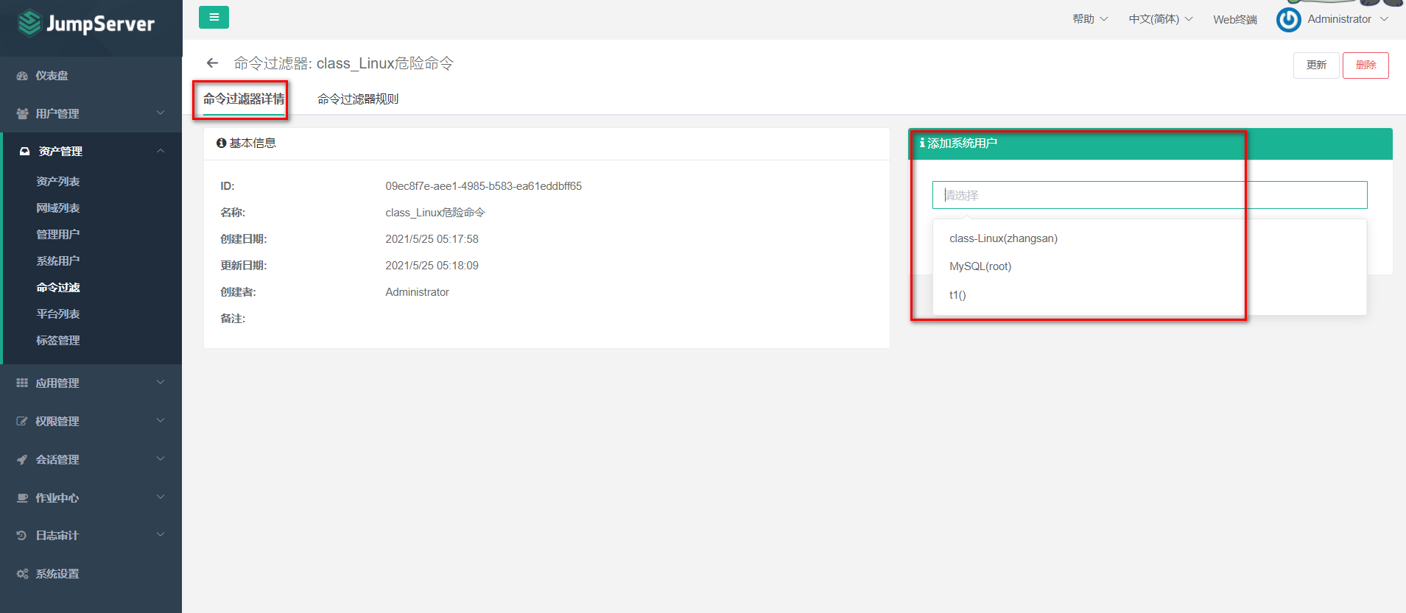Switch to the 命令过滤器规则 tab

(x=358, y=99)
